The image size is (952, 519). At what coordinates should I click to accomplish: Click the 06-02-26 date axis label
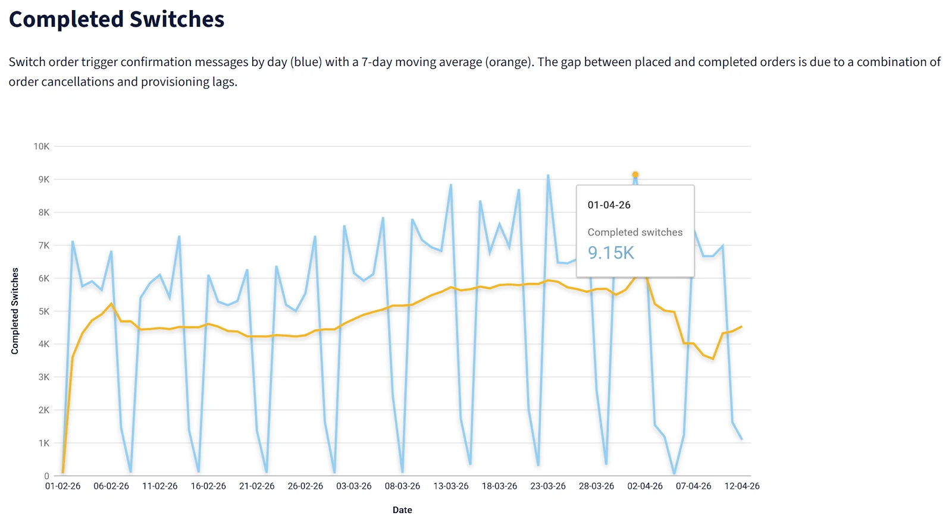[x=111, y=486]
